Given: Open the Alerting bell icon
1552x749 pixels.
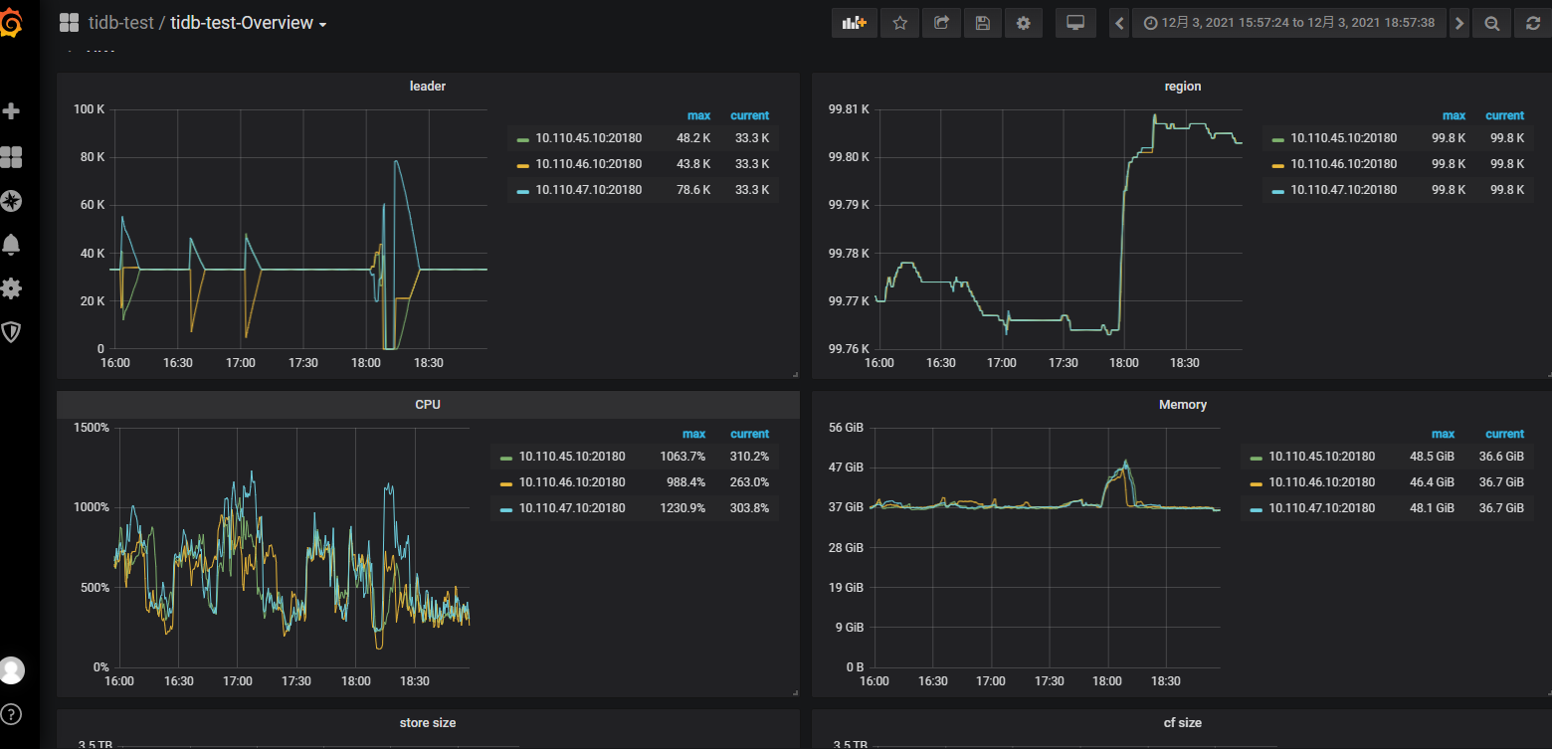Looking at the screenshot, I should (12, 245).
